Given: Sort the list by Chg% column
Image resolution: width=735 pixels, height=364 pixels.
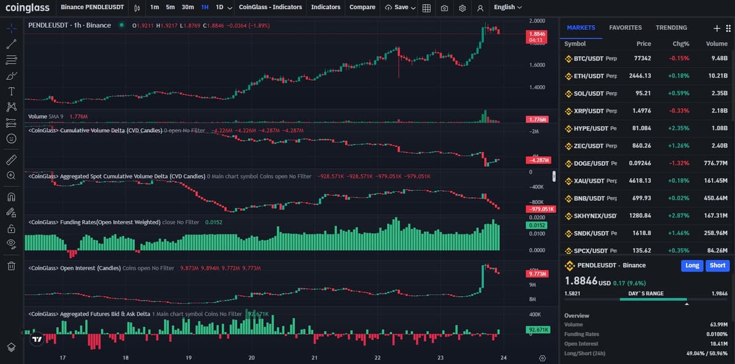Looking at the screenshot, I should point(681,43).
